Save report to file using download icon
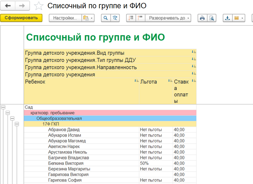Image resolution: width=253 pixels, height=184 pixels. 228,18
